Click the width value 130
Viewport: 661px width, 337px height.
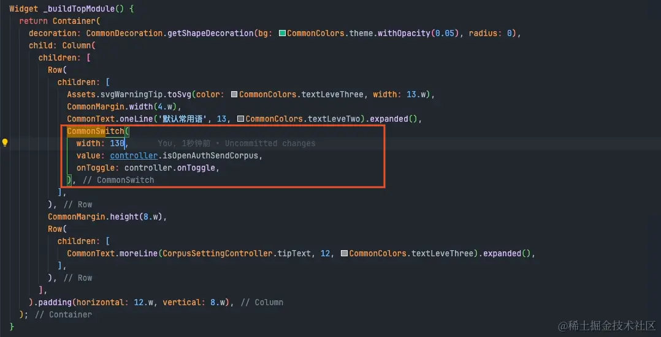coord(117,144)
